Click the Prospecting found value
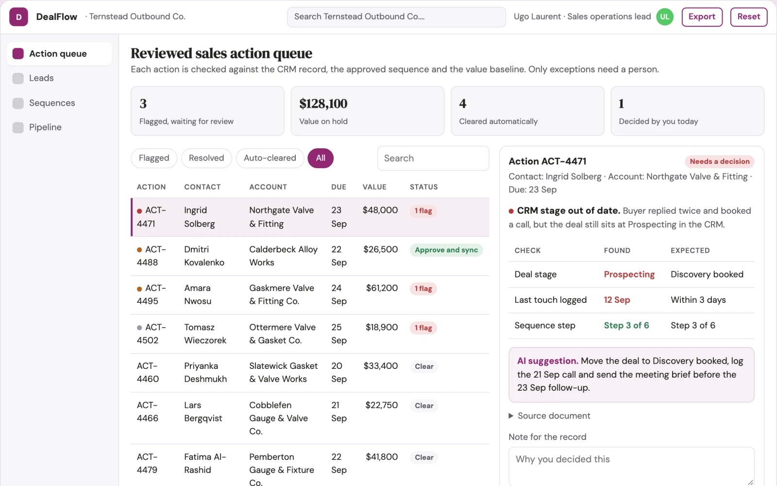The height and width of the screenshot is (486, 777). pos(629,275)
